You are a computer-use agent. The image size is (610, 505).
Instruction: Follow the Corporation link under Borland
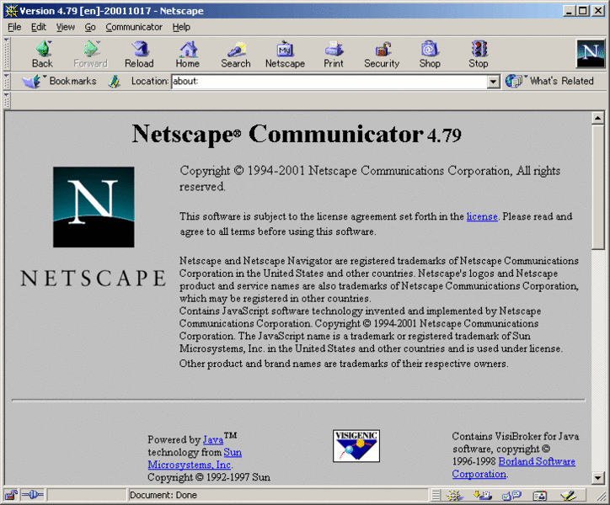[479, 474]
